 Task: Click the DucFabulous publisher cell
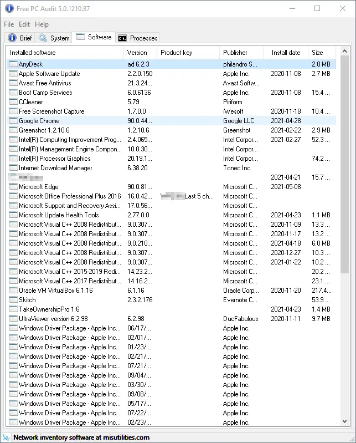point(241,319)
